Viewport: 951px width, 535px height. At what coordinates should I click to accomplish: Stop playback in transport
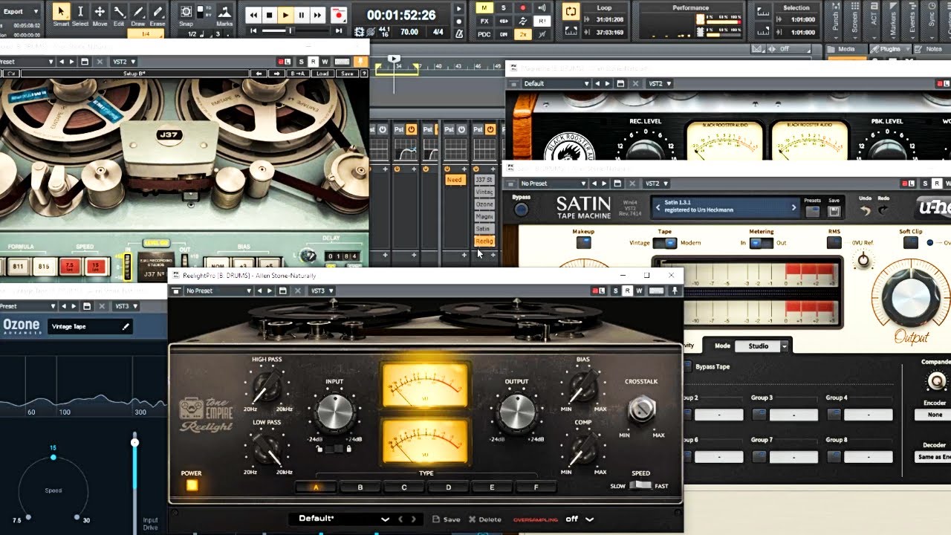point(269,15)
